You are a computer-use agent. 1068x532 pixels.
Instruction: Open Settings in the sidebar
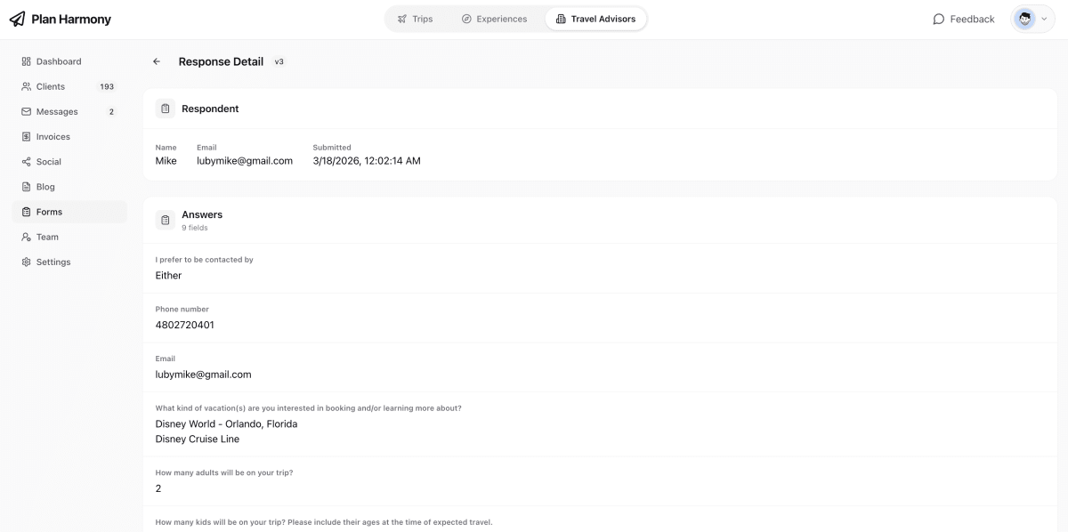[69, 262]
